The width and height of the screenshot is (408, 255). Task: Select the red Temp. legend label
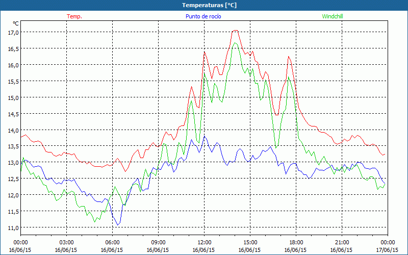(74, 16)
